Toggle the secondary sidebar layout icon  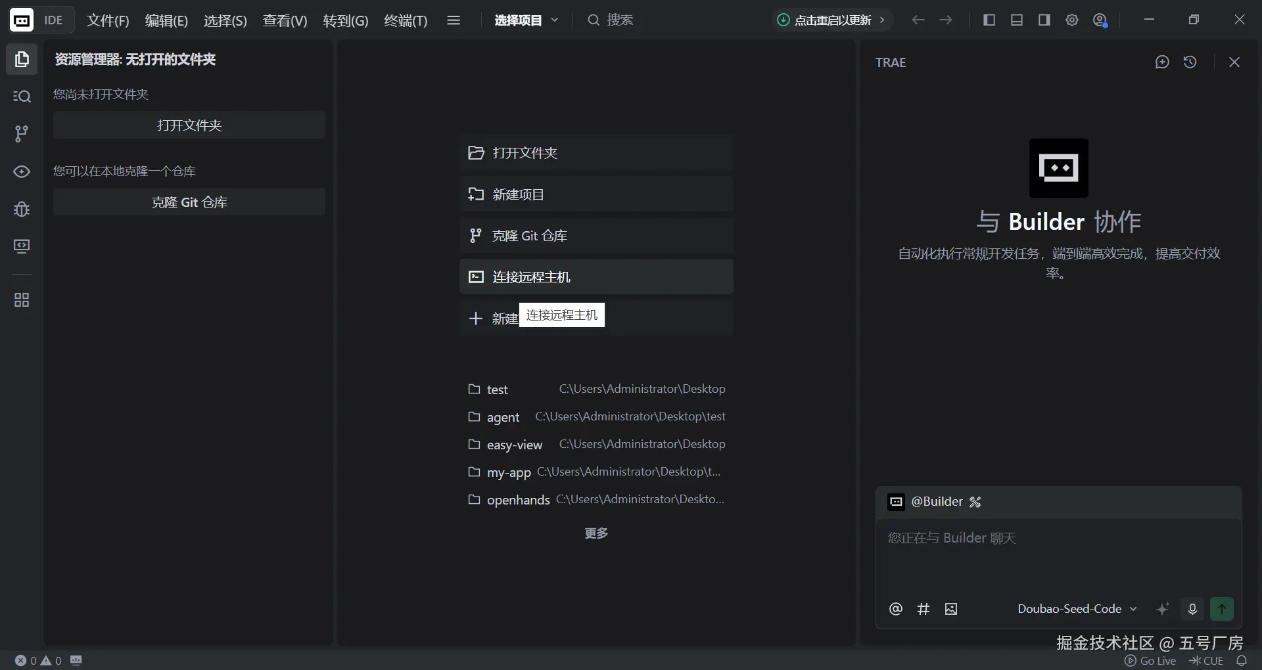[1044, 20]
